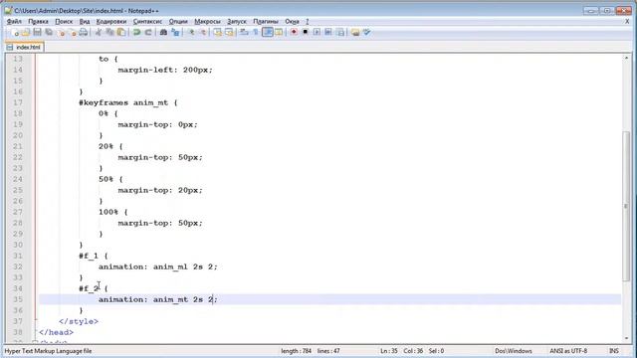This screenshot has width=637, height=358.
Task: Open the Кодировки menu
Action: [111, 22]
